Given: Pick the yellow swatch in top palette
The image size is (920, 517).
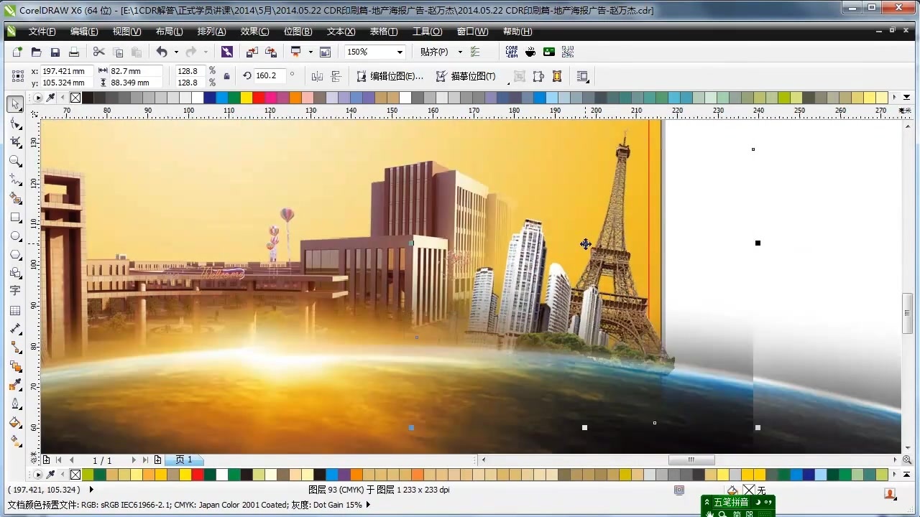Looking at the screenshot, I should 246,98.
